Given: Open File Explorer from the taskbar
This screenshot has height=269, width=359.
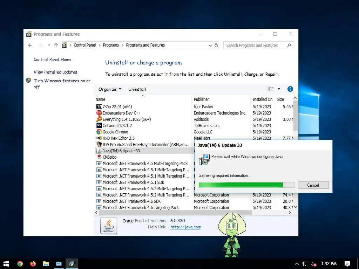Looking at the screenshot, I should [46, 264].
